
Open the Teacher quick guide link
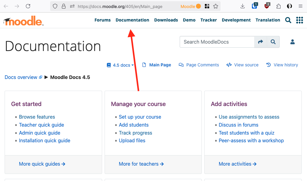pos(42,125)
